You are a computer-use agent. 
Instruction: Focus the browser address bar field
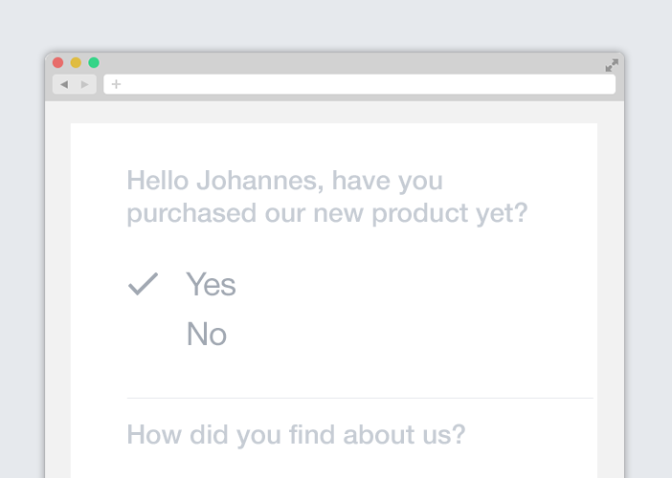[x=360, y=84]
